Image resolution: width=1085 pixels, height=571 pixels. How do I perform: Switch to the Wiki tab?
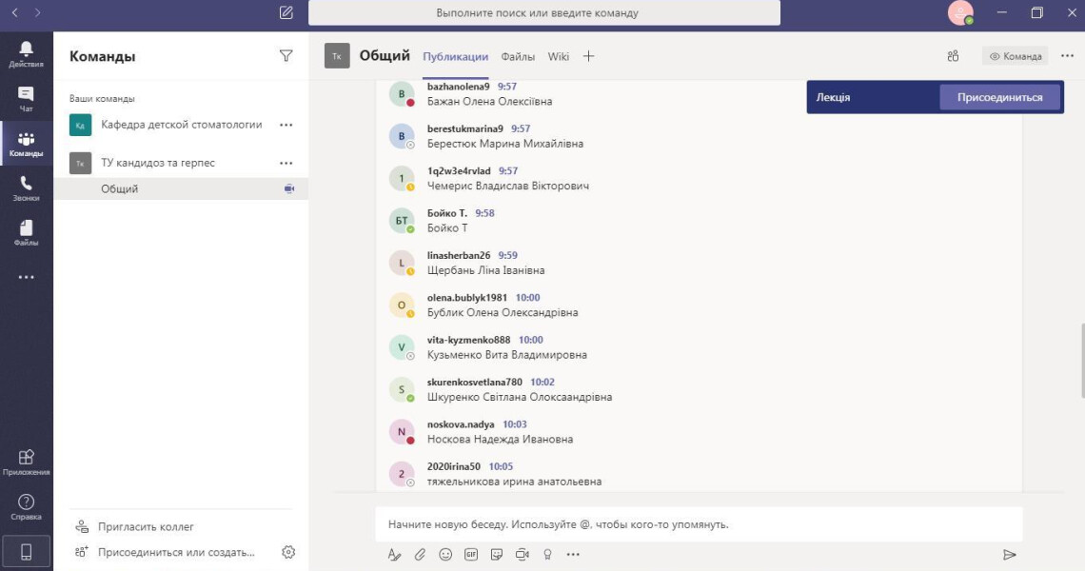pyautogui.click(x=559, y=56)
